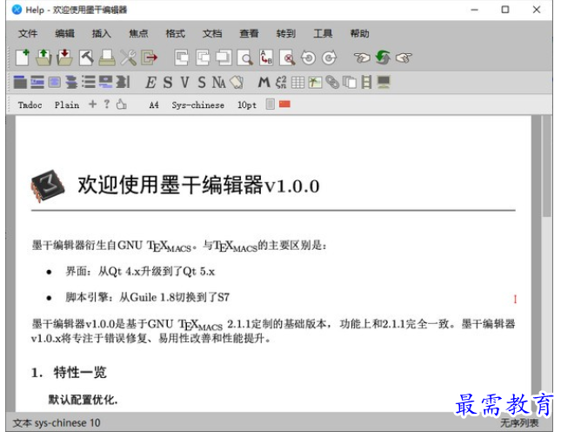Click the printer icon
The width and height of the screenshot is (561, 432).
107,57
